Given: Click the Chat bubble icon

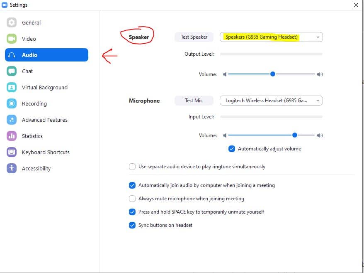Looking at the screenshot, I should [x=12, y=71].
